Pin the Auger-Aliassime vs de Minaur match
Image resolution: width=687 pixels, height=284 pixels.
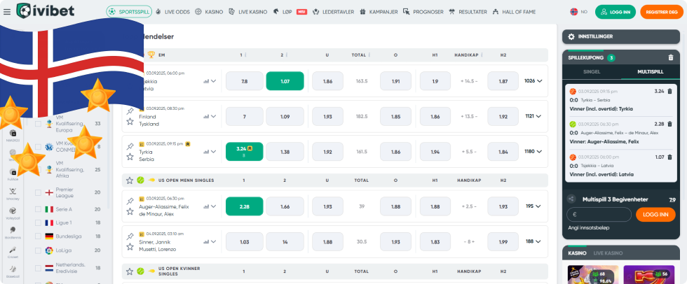point(130,199)
